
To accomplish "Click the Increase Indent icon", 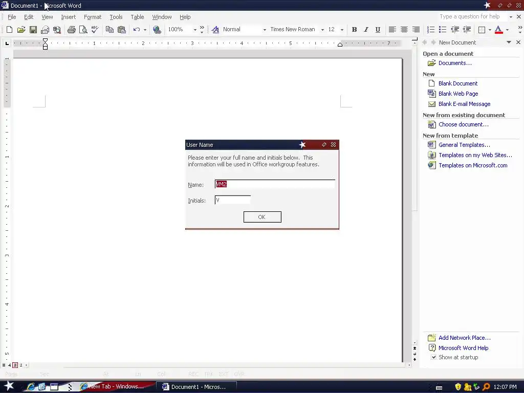I will coord(467,29).
